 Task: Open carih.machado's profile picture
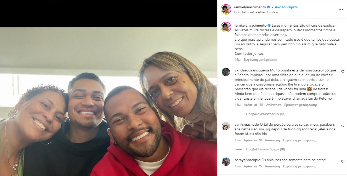point(226,126)
